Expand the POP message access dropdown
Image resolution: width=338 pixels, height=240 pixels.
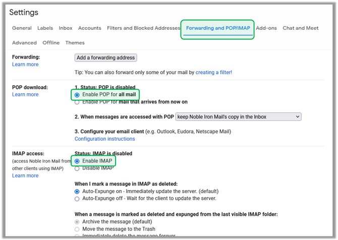click(x=238, y=116)
